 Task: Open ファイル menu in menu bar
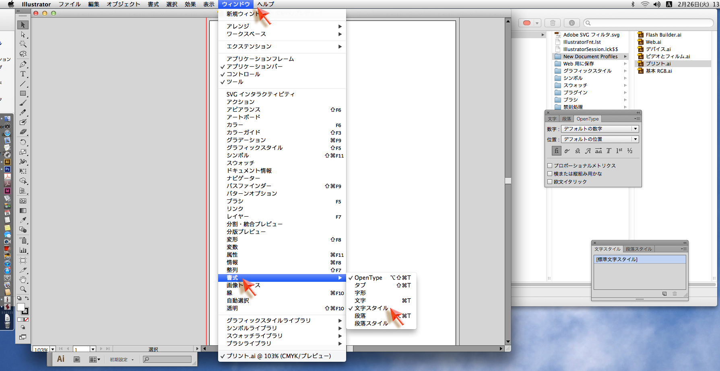[70, 4]
